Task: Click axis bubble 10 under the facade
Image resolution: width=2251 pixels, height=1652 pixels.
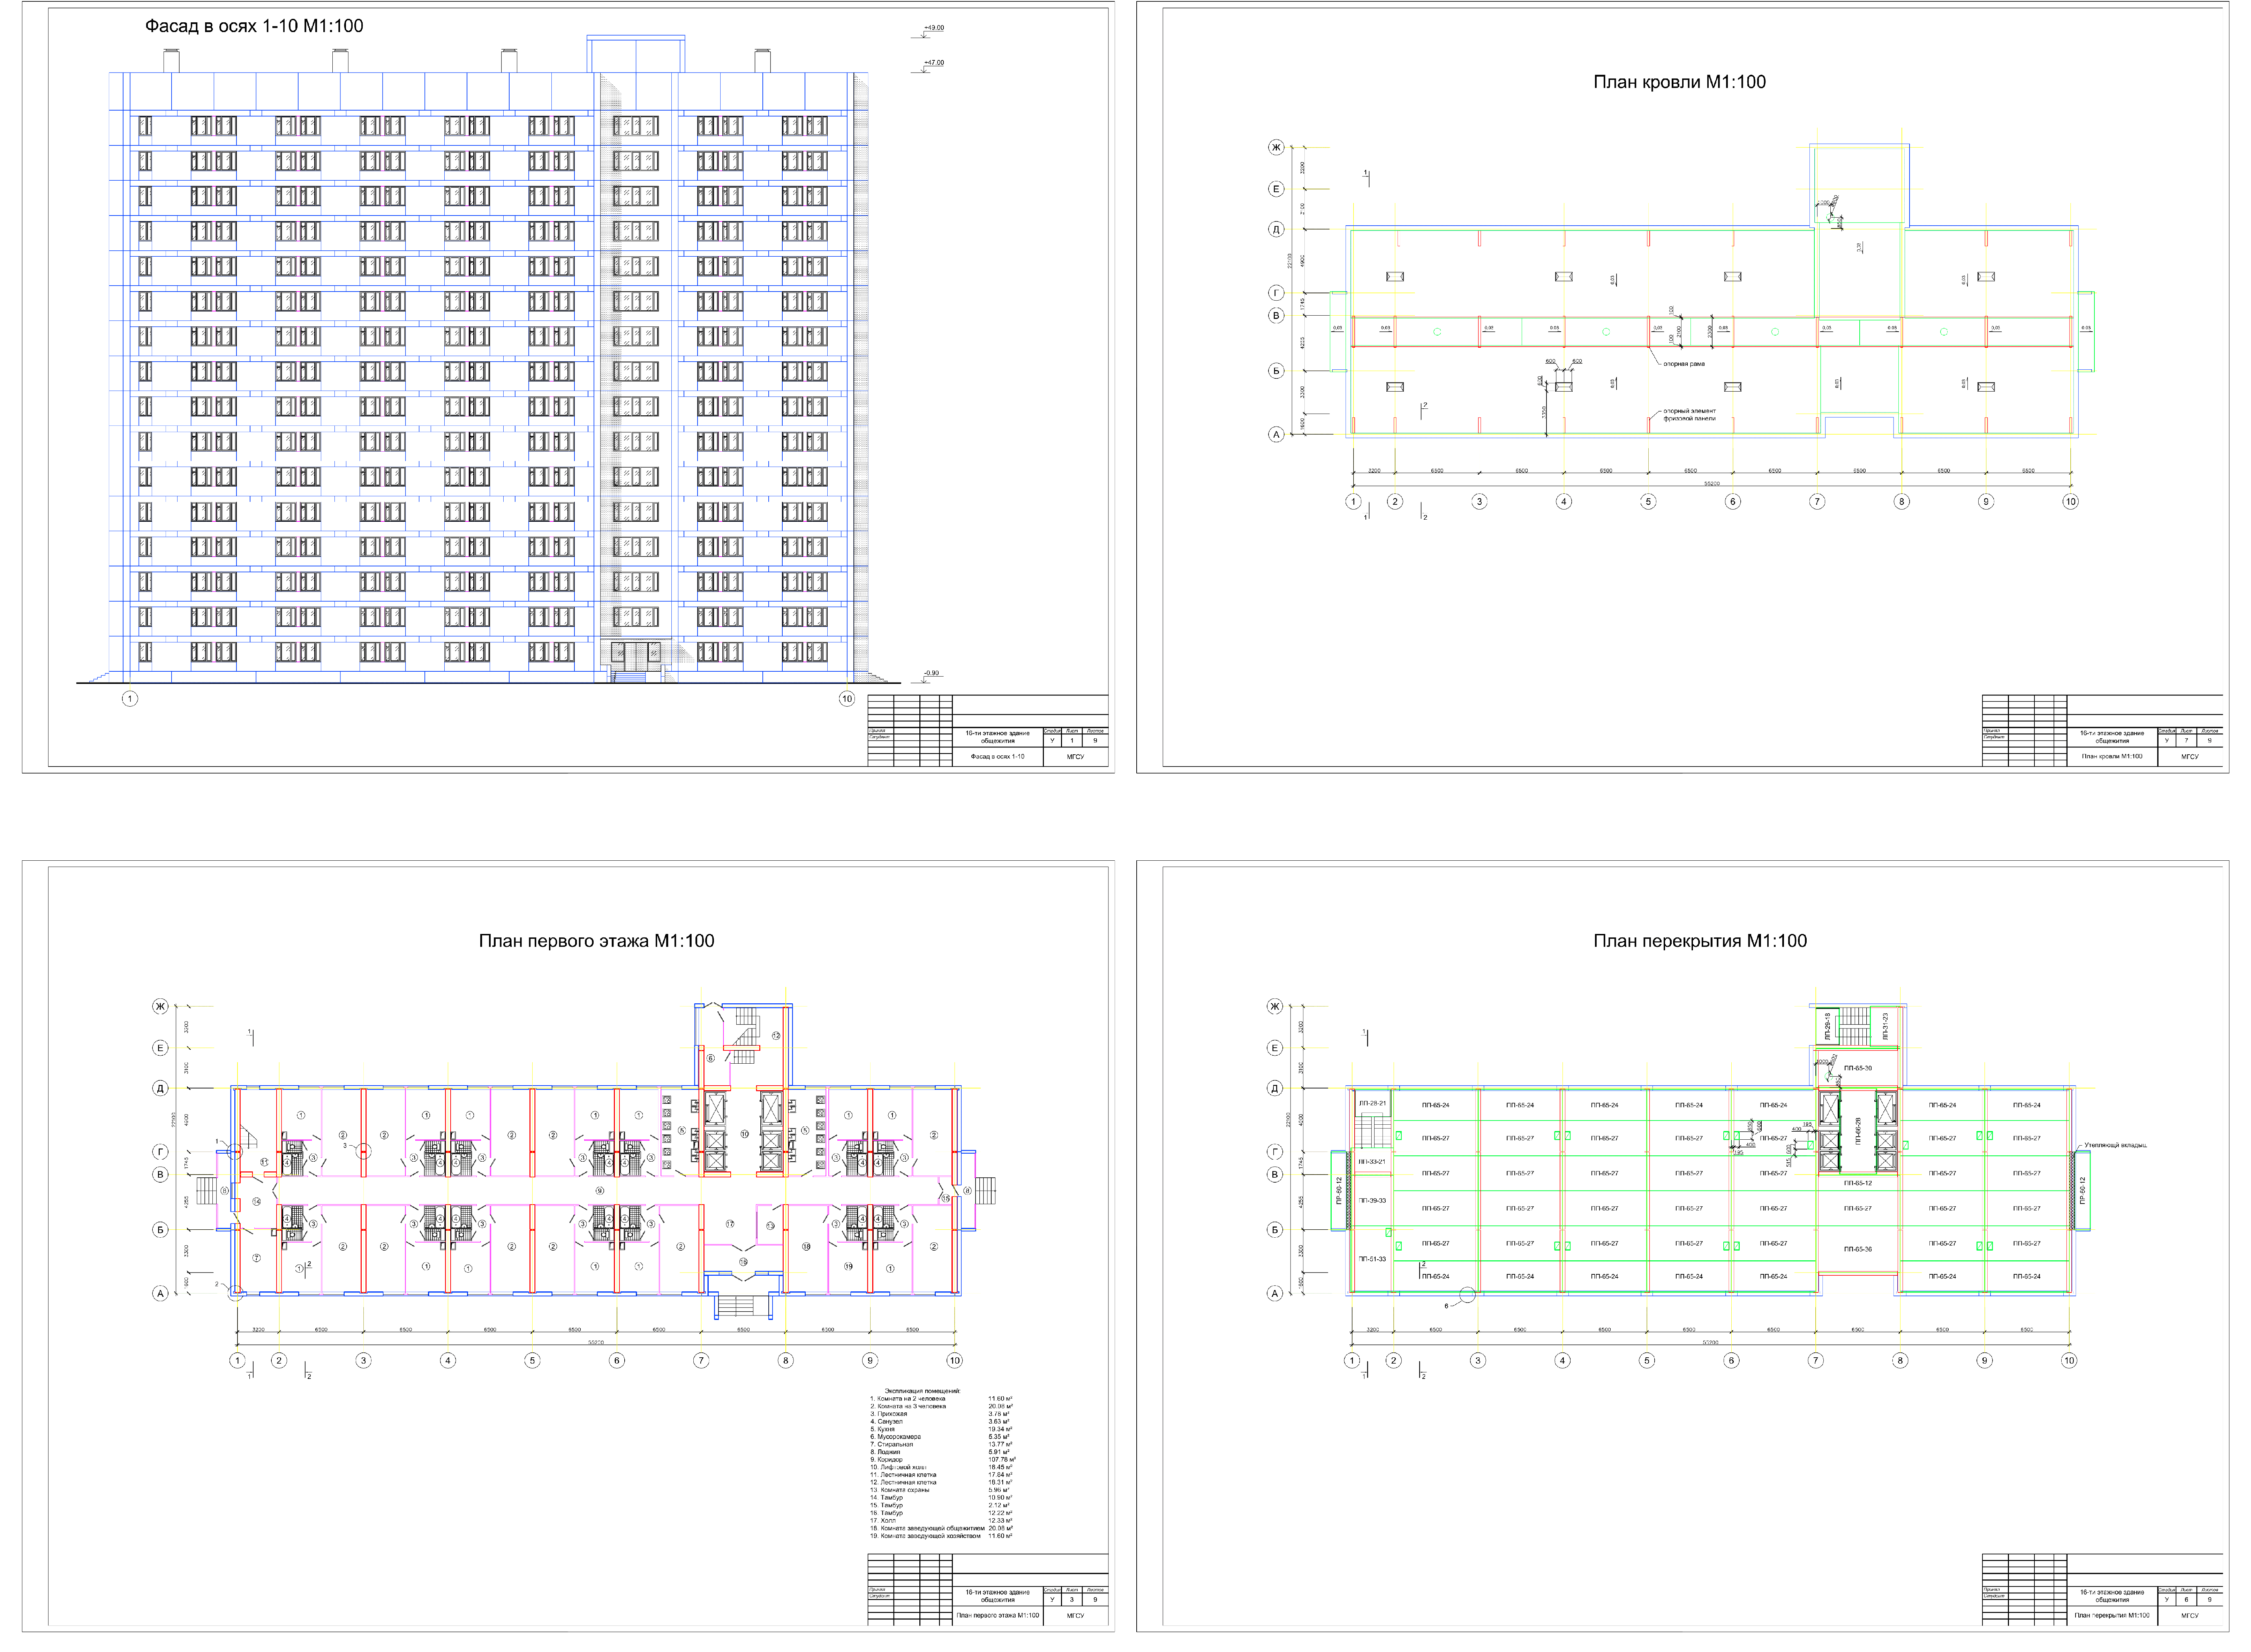Action: [x=847, y=699]
